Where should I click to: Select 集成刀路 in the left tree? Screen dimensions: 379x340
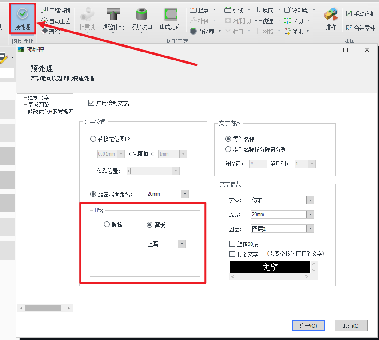(38, 104)
